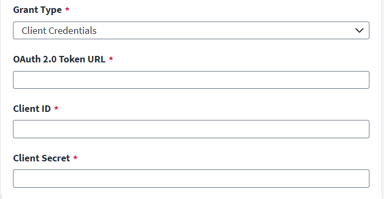
Task: Click the required asterisk after Token URL
Action: (111, 59)
